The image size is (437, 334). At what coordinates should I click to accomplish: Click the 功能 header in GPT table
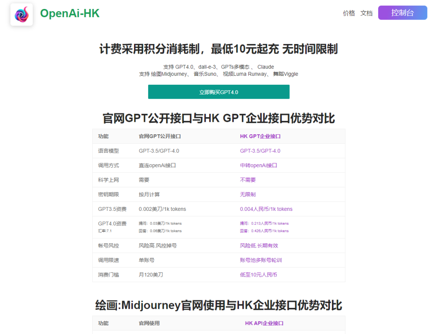103,136
